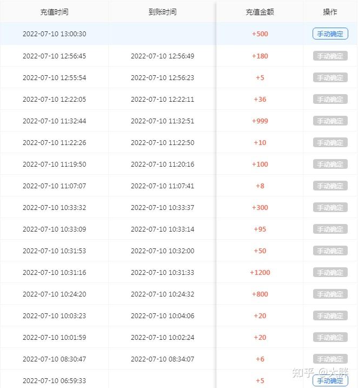The image size is (358, 388).
Task: Click the 充值金额 column header
Action: [x=260, y=12]
